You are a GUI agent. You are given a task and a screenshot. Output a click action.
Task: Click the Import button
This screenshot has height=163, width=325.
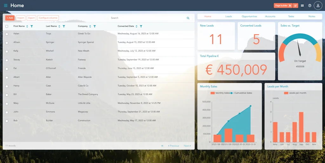21,18
